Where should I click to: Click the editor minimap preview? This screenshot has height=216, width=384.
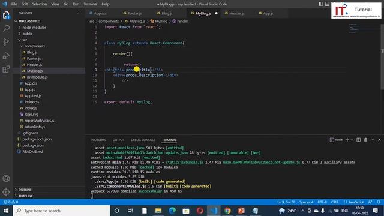pyautogui.click(x=364, y=28)
